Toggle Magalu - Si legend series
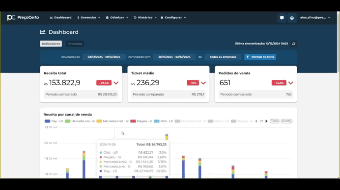The width and height of the screenshot is (340, 190). [141, 121]
